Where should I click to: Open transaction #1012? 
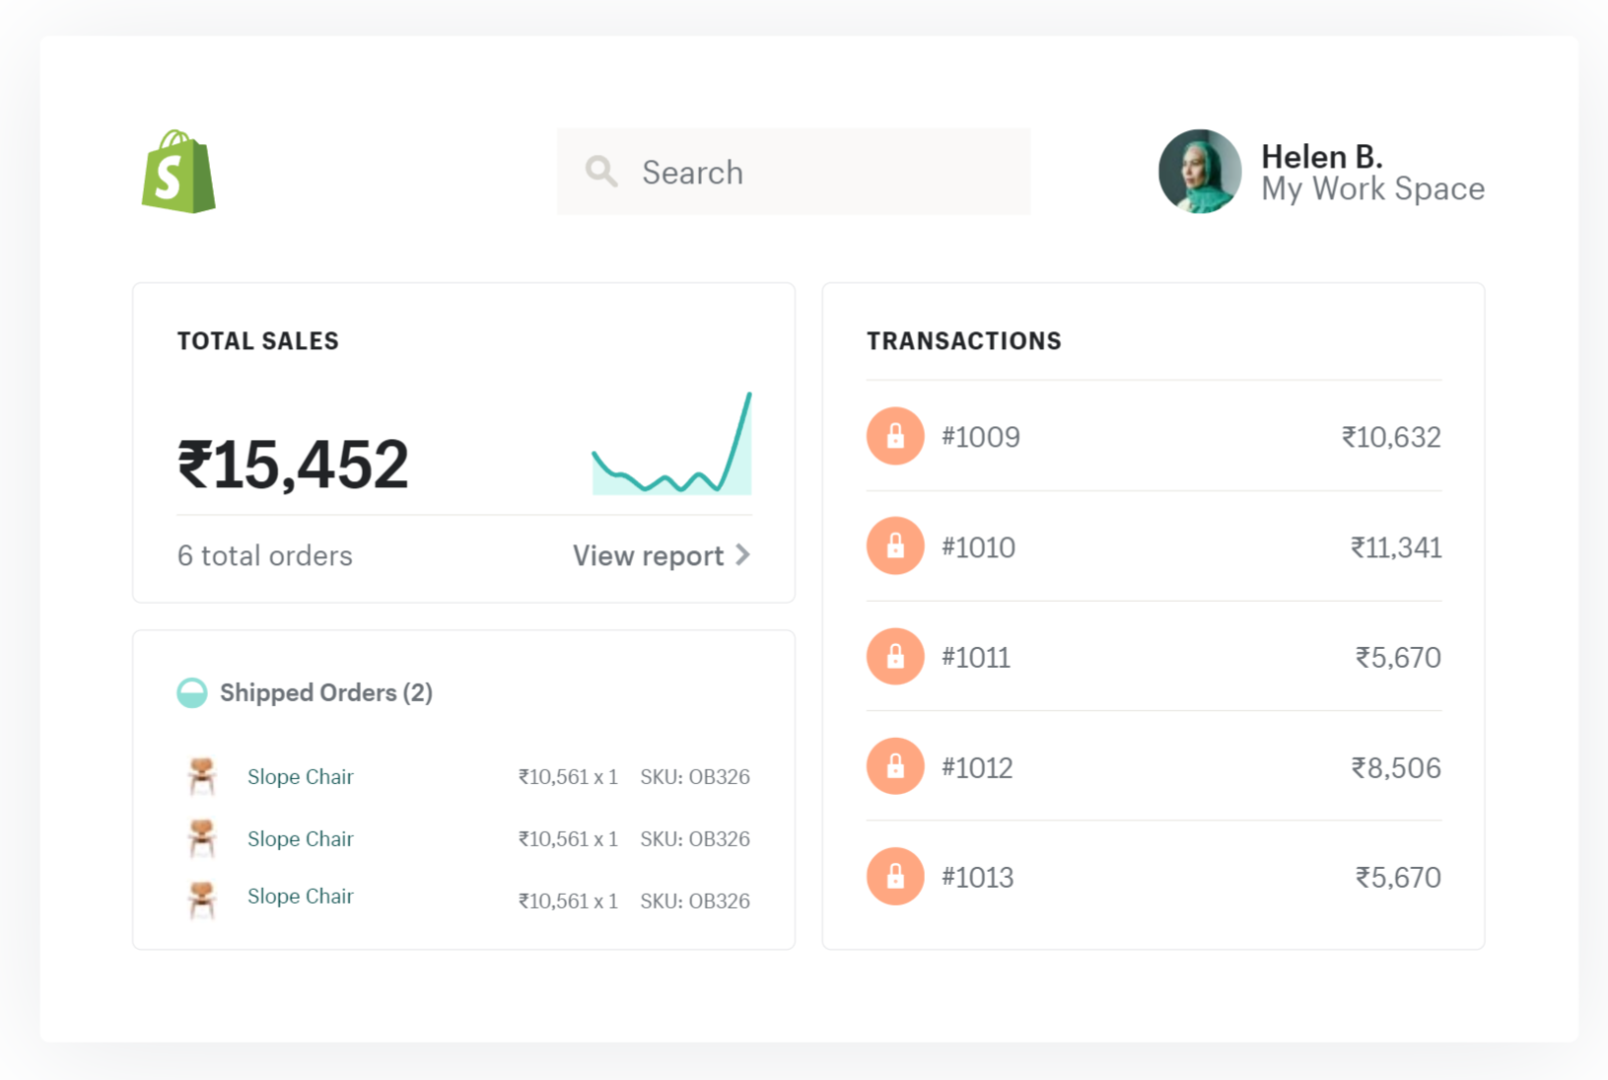click(1154, 766)
